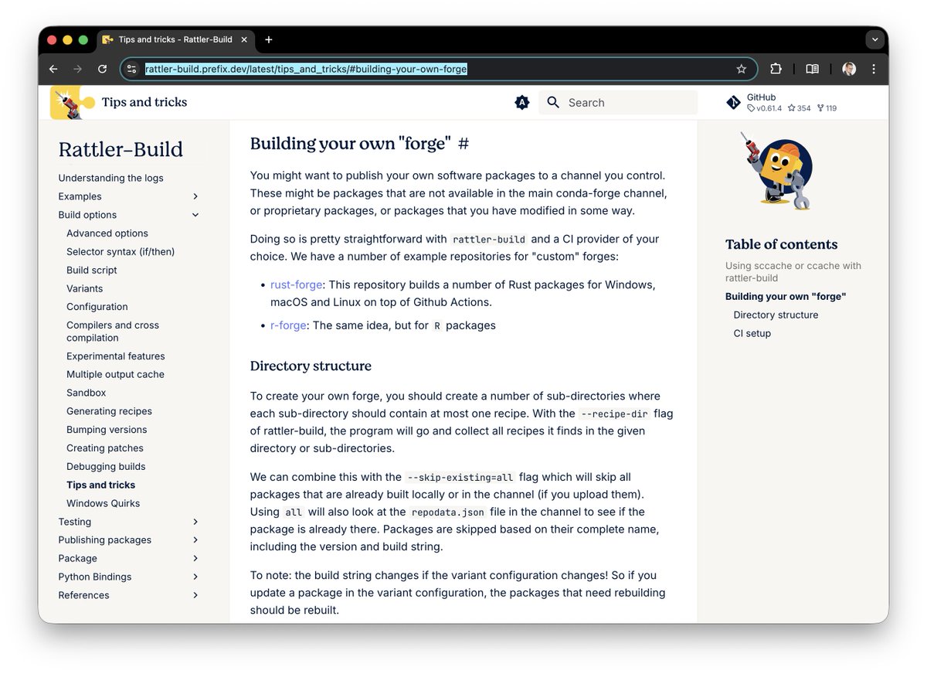Expand Publishing packages section chevron
This screenshot has height=674, width=927.
pyautogui.click(x=195, y=540)
